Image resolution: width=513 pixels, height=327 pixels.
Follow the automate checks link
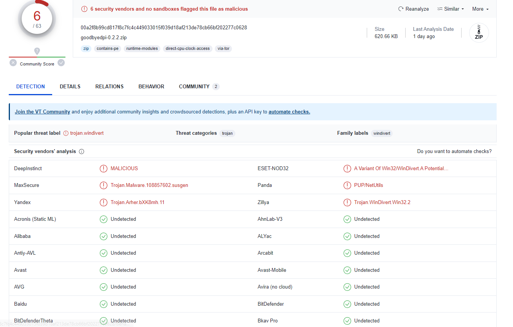(x=289, y=112)
